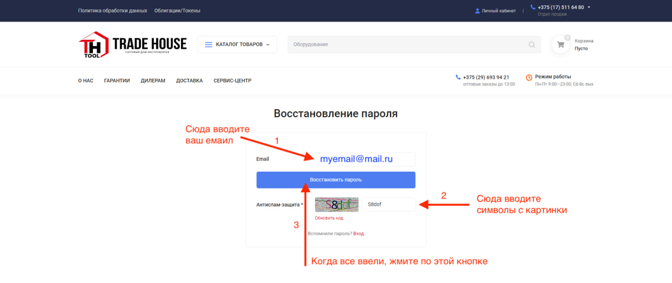Focus the captcha code input field
Image resolution: width=672 pixels, height=283 pixels.
388,204
